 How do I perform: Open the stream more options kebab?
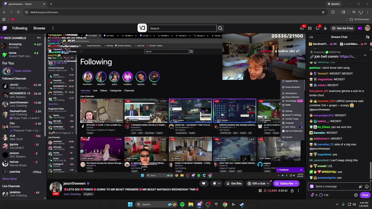[298, 191]
